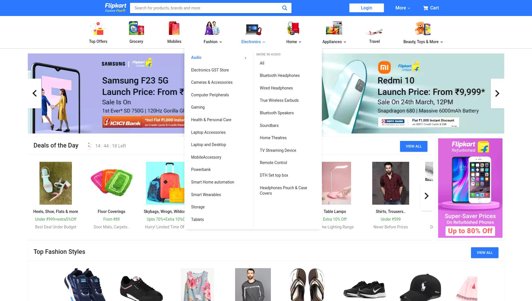Show next Deals of the Day items
Viewport: 532px width, 301px height.
click(x=427, y=196)
